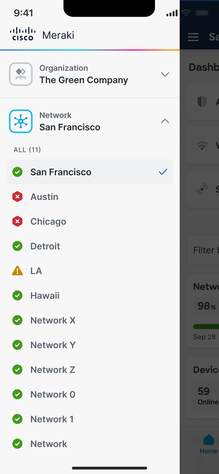Screen dimensions: 219x474
Task: Open The Green Company organization selector
Action: [84, 80]
